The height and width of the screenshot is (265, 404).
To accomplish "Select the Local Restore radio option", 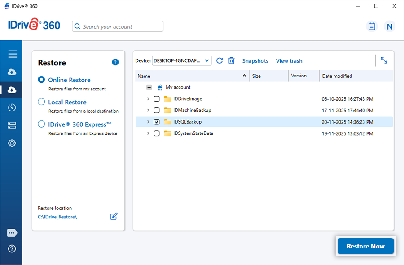I will (x=42, y=102).
